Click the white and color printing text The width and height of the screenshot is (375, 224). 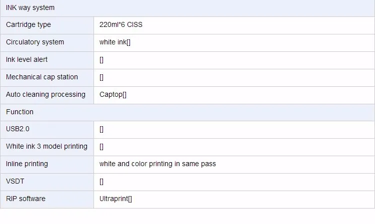(x=157, y=164)
